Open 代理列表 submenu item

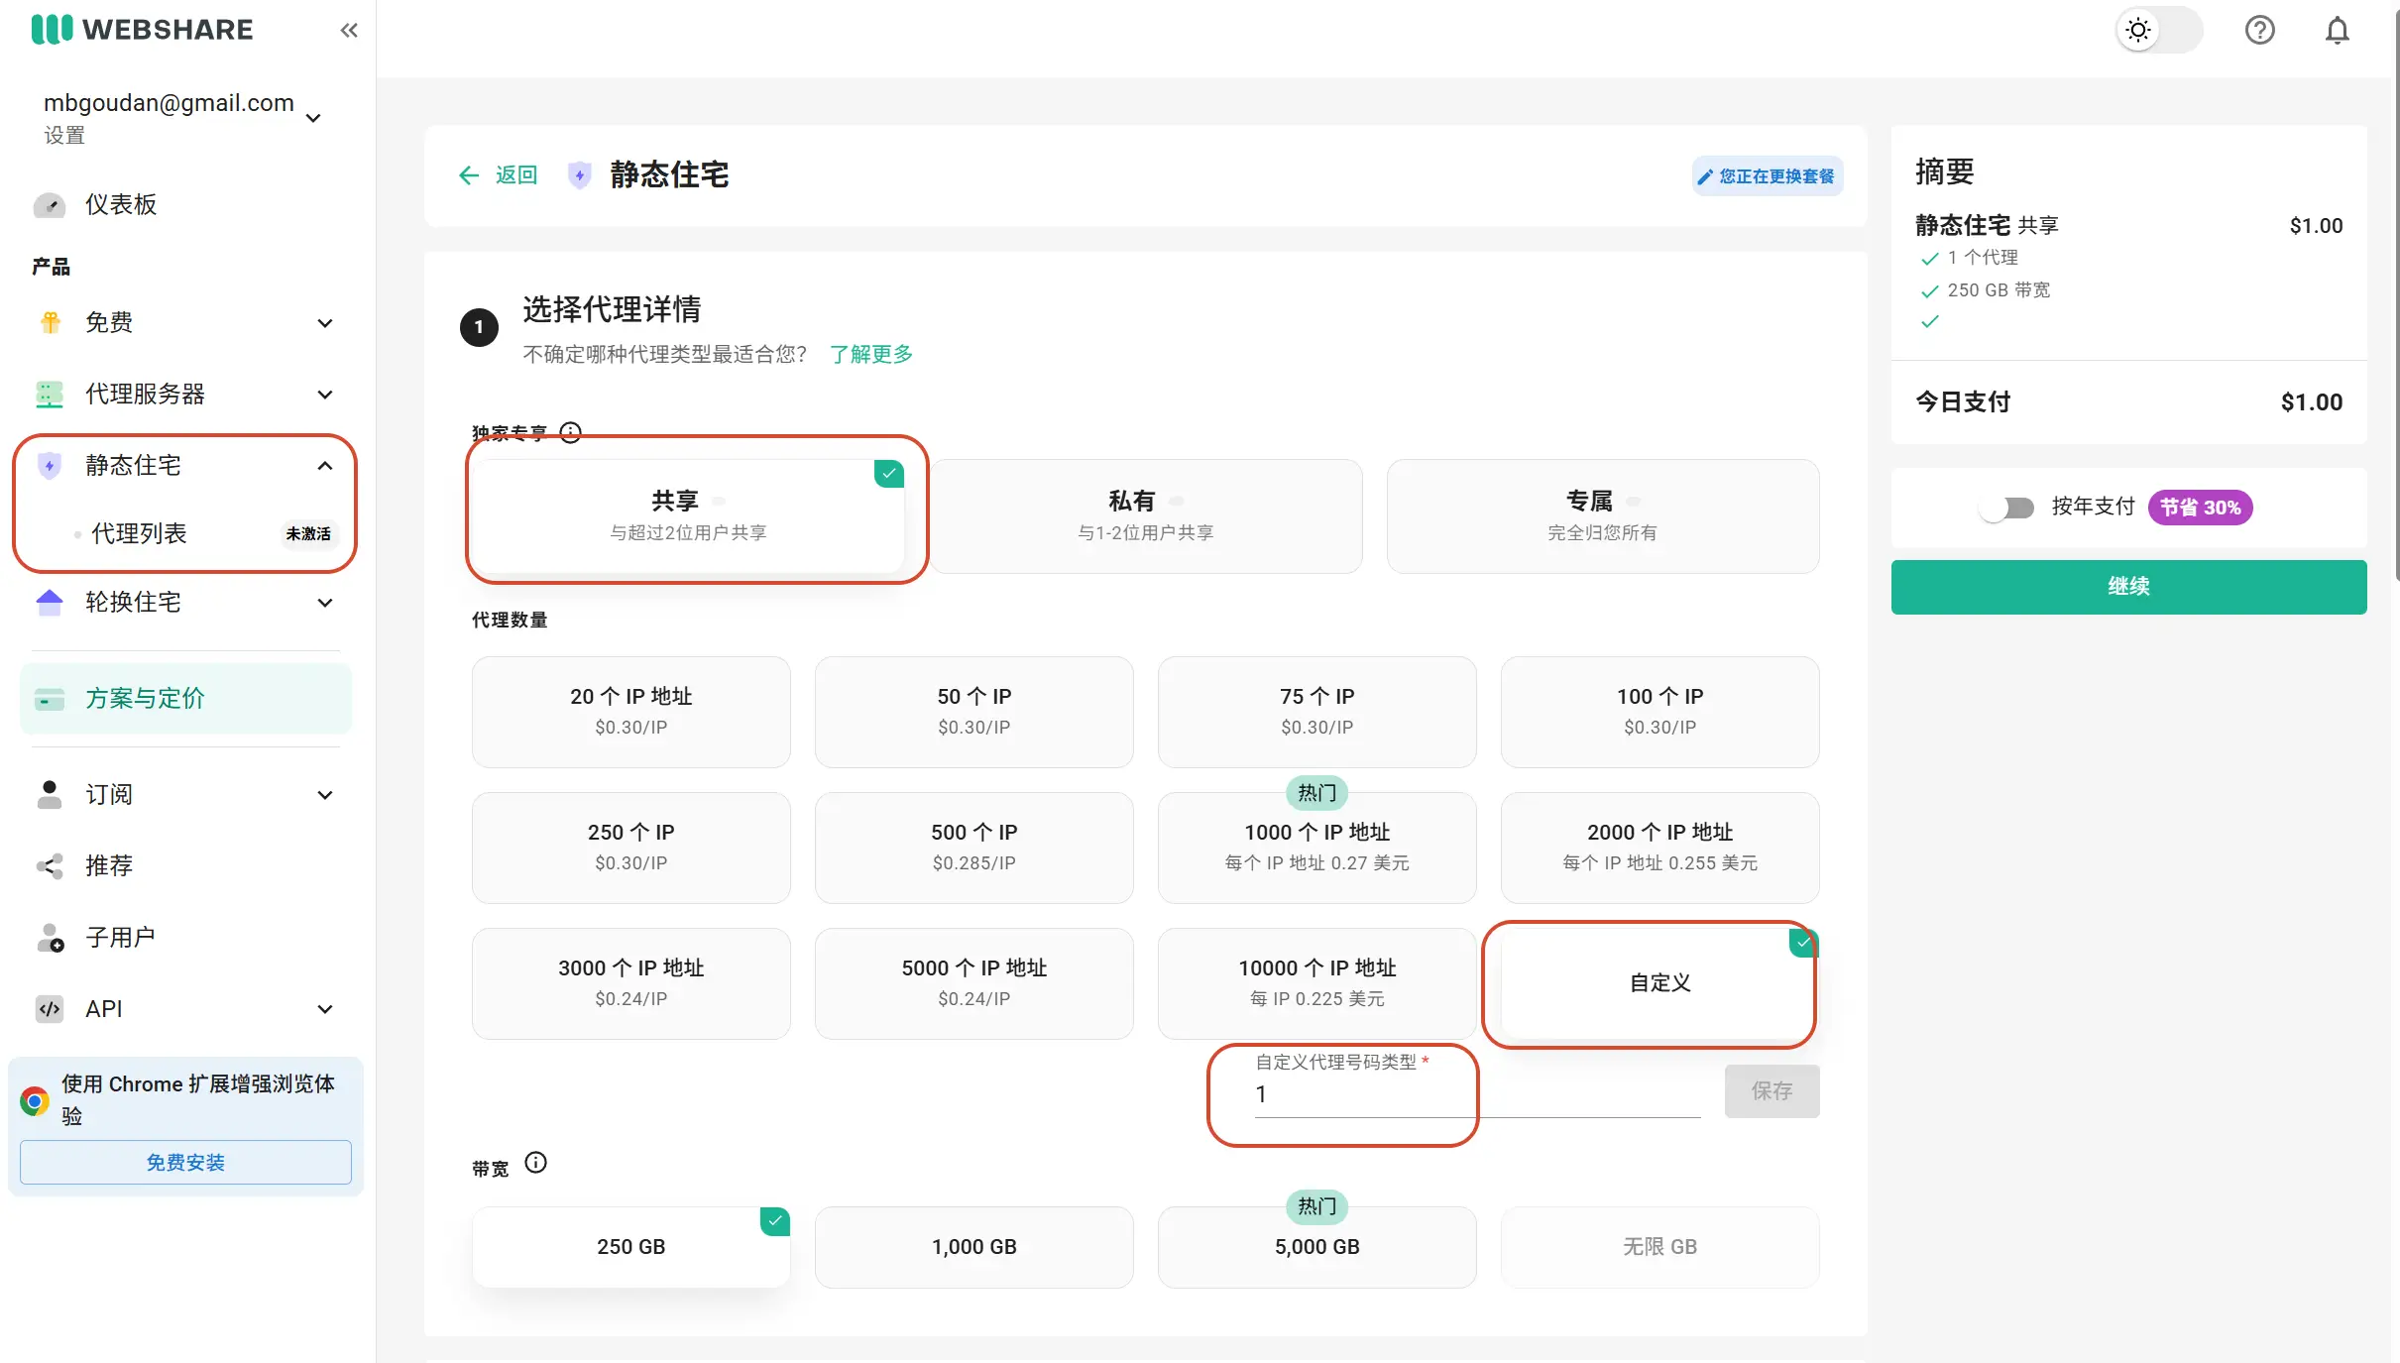click(139, 533)
